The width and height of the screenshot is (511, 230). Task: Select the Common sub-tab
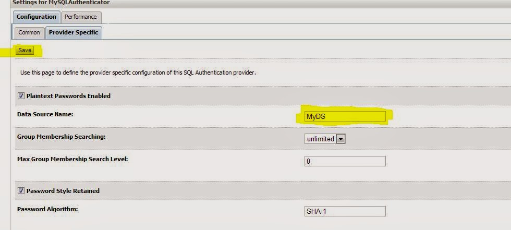tap(29, 32)
